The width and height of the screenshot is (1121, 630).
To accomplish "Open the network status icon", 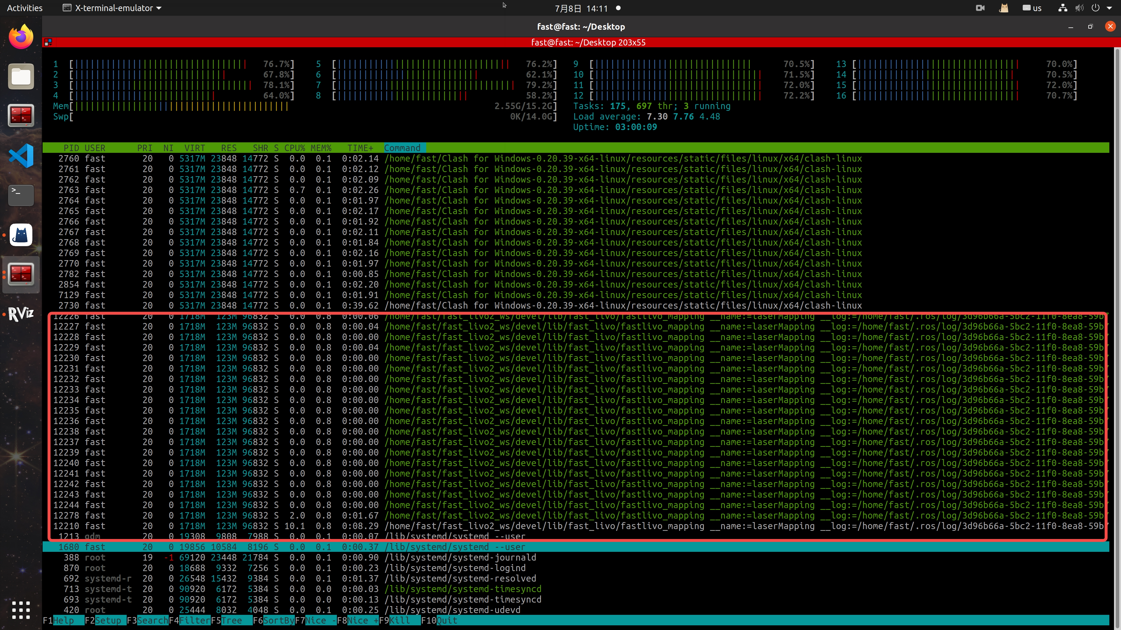I will tap(1063, 8).
